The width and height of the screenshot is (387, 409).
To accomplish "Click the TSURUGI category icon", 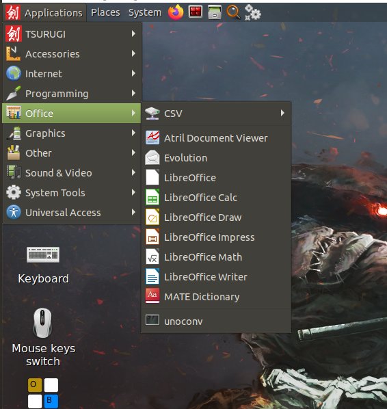I will pyautogui.click(x=14, y=34).
